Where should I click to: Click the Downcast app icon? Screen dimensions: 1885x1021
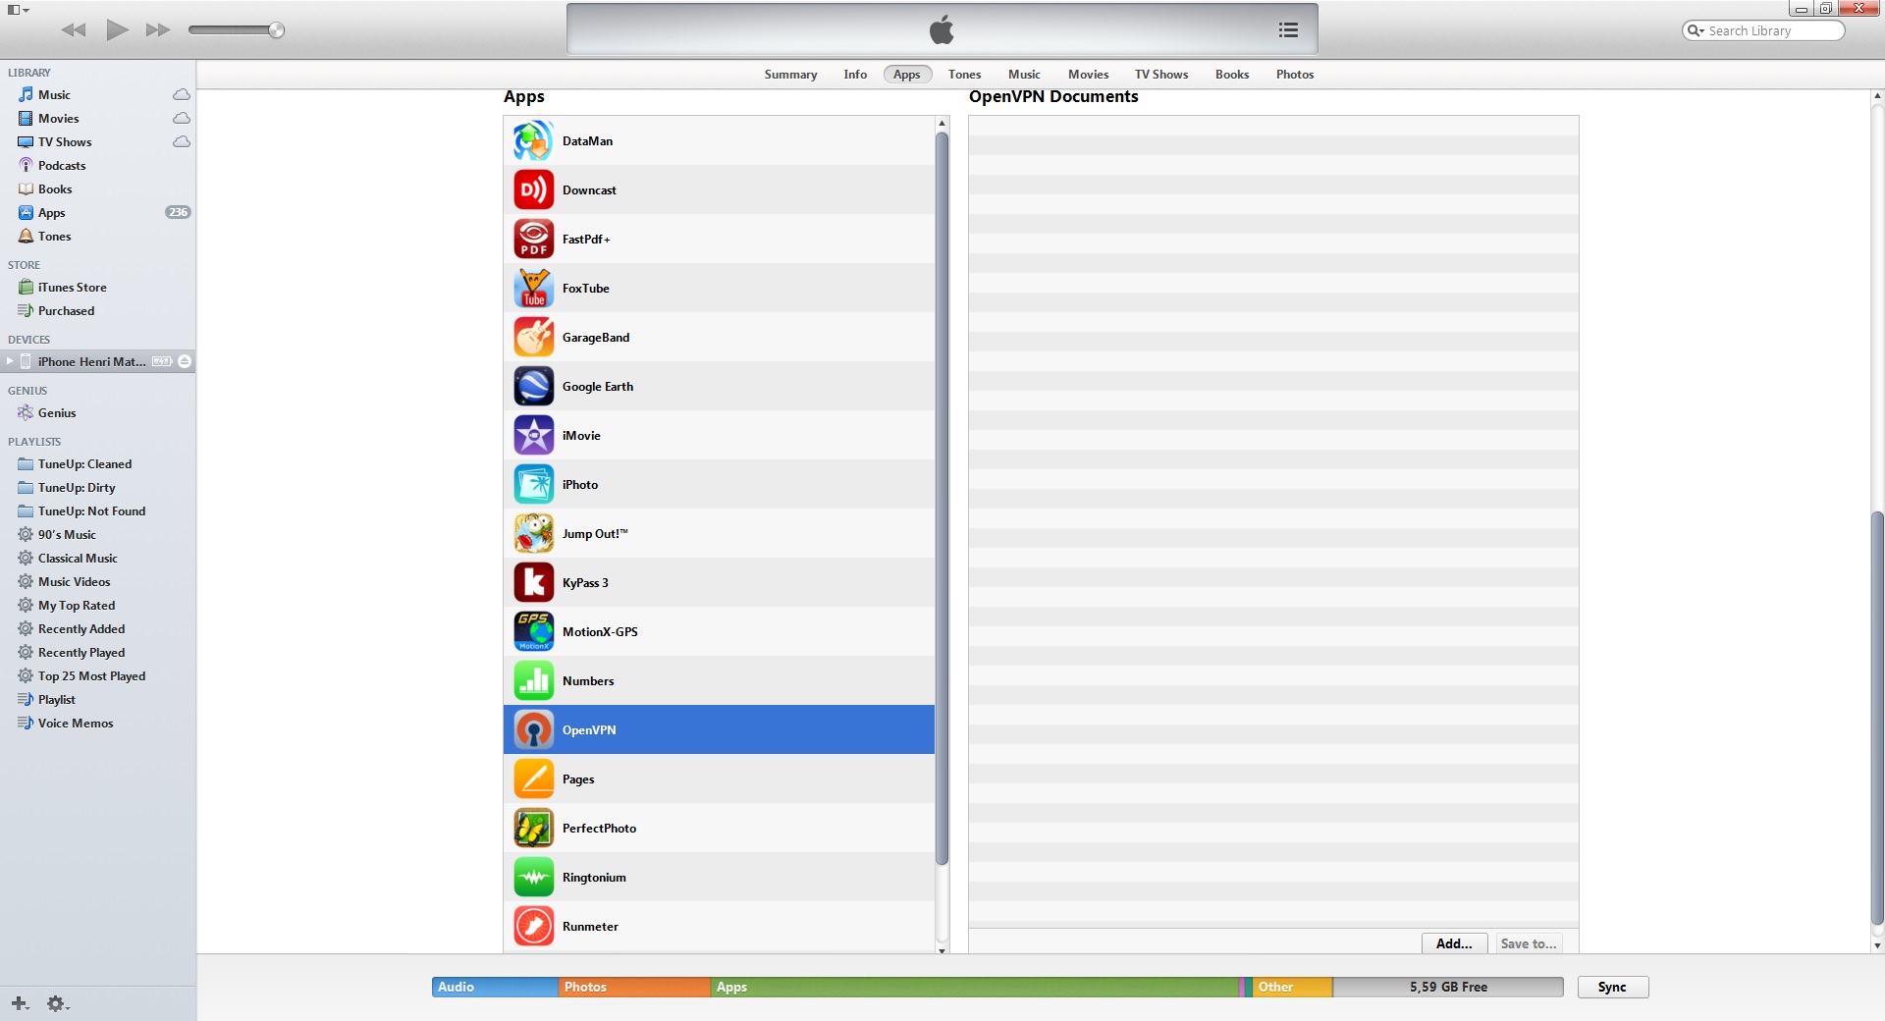point(533,190)
